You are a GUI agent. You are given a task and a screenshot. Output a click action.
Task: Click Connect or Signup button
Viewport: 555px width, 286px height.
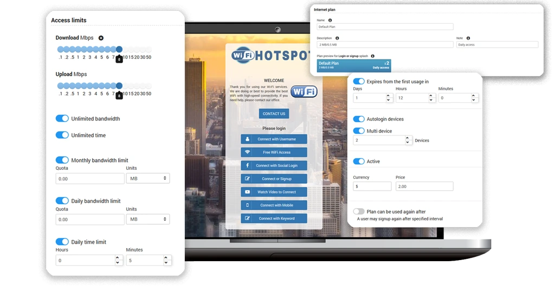(274, 178)
